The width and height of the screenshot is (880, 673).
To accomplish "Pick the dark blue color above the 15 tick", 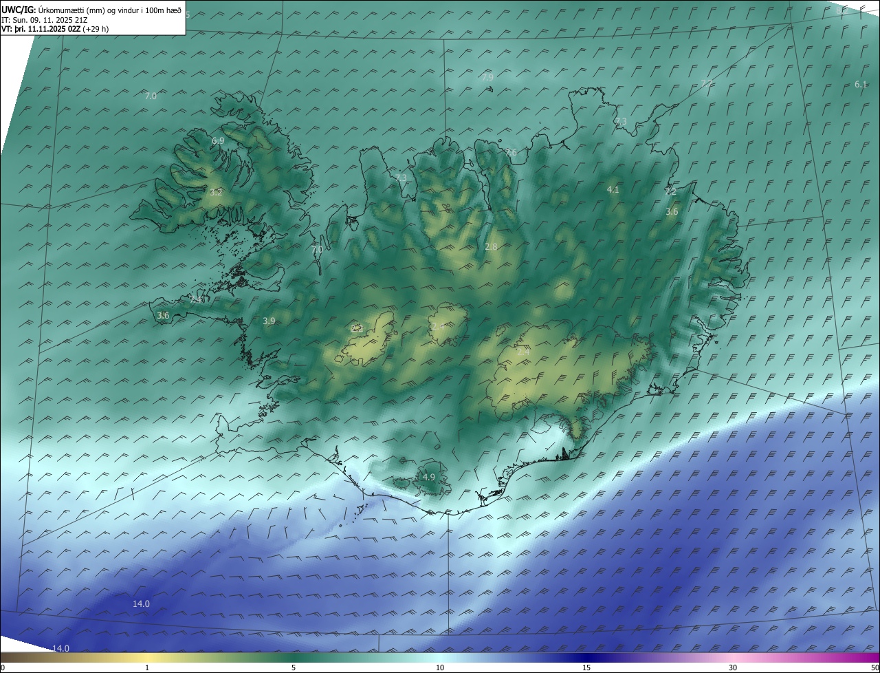I will (586, 658).
